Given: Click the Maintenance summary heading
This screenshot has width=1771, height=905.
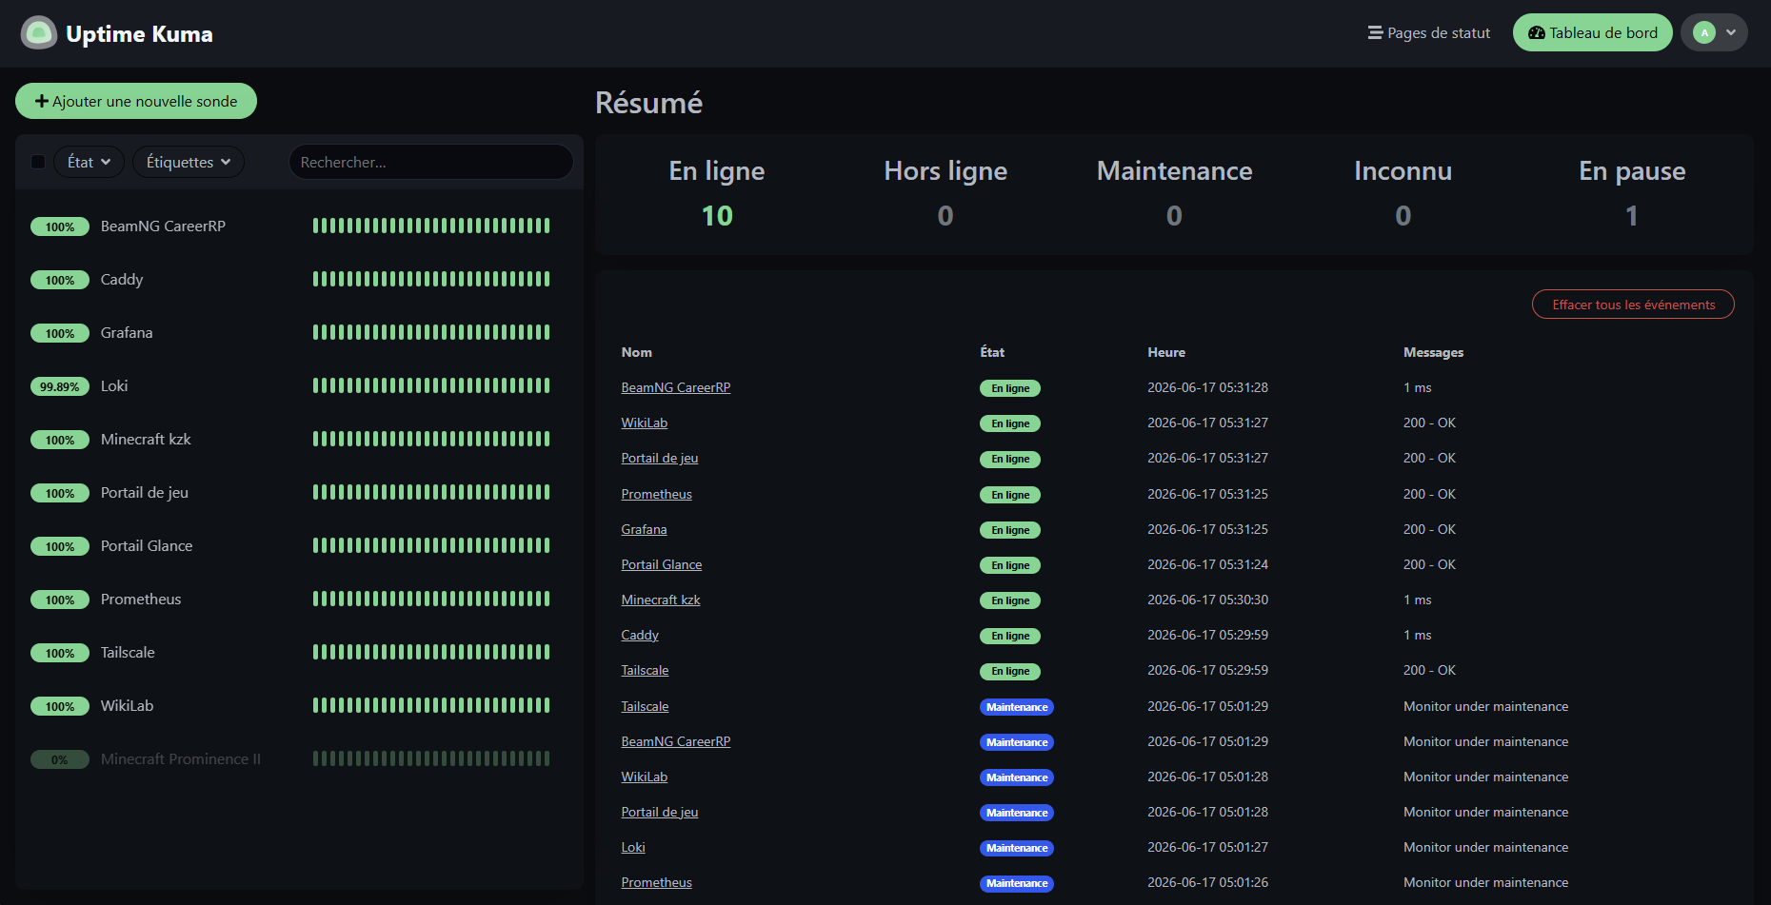Looking at the screenshot, I should [1174, 171].
